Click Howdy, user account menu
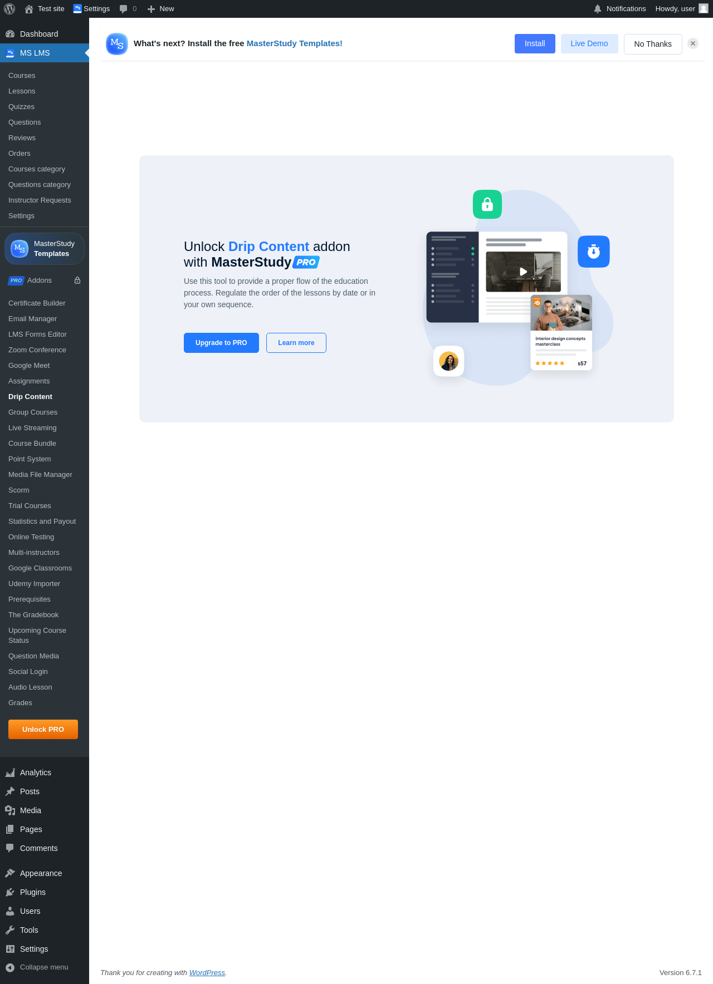 681,9
